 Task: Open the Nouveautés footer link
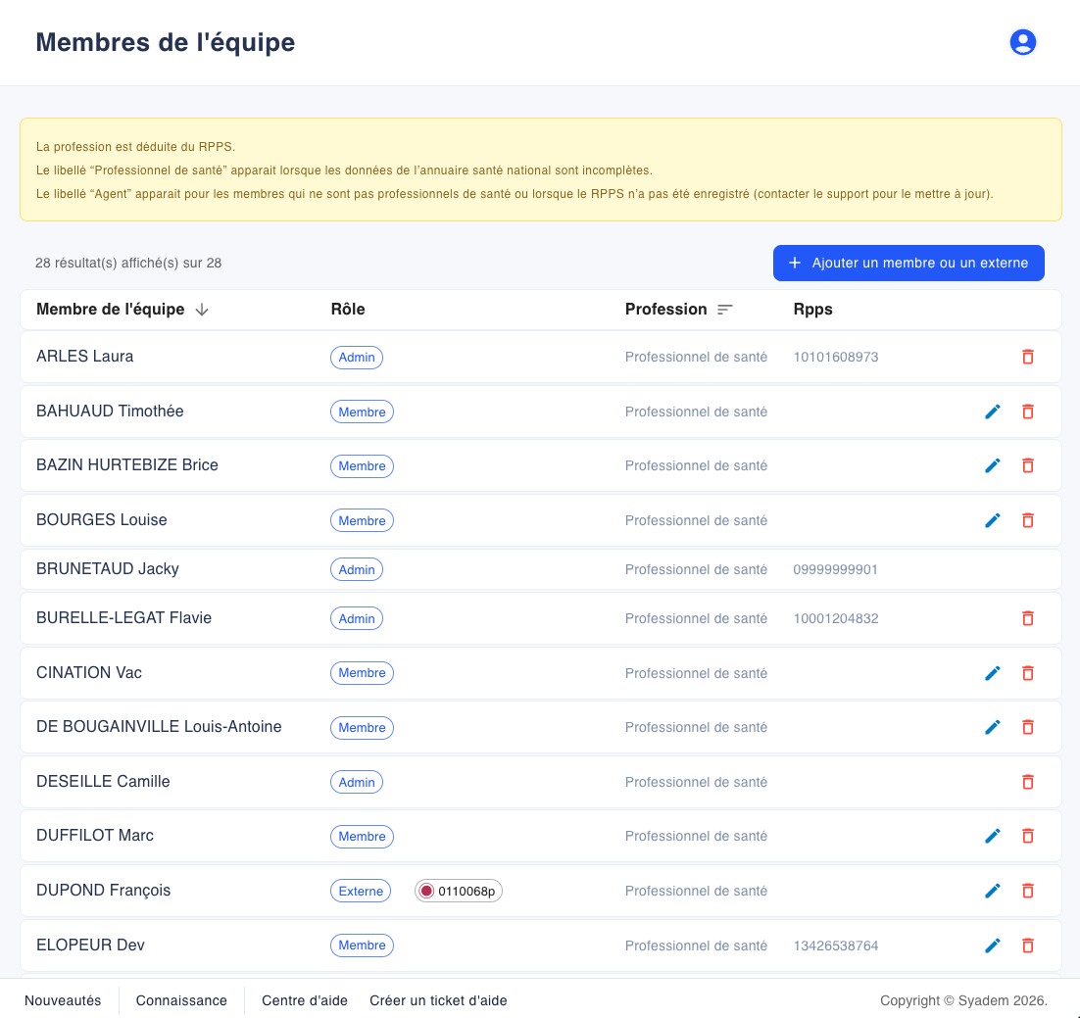(x=63, y=1000)
